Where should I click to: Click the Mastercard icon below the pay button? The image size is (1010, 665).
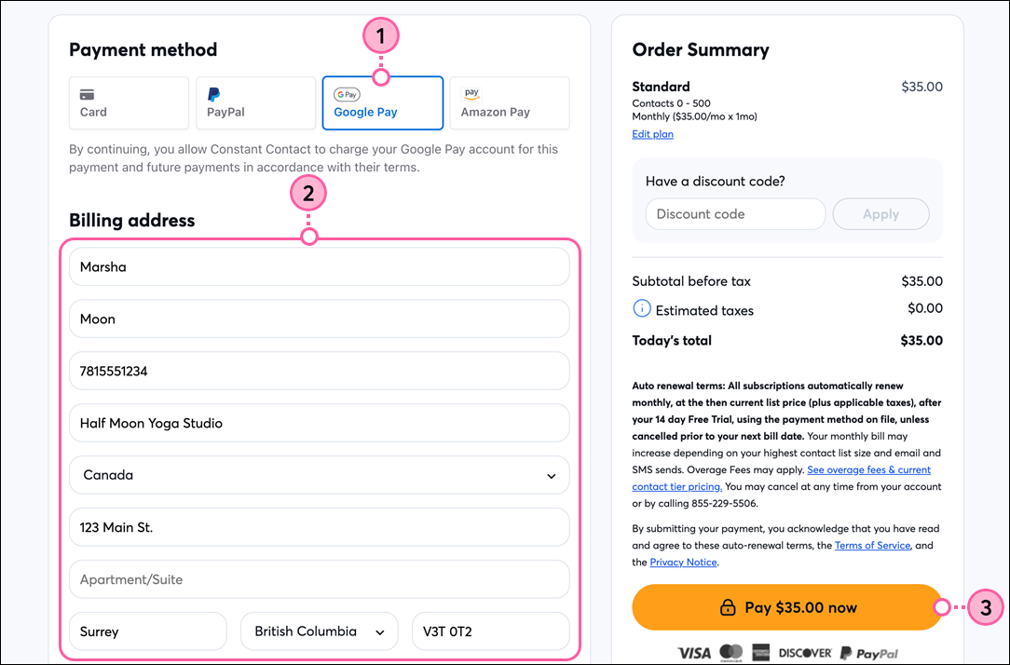click(730, 652)
